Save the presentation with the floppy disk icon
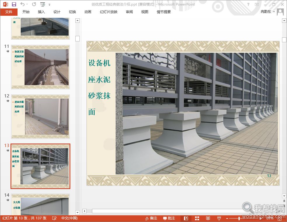287x222 pixels. [x=14, y=4]
